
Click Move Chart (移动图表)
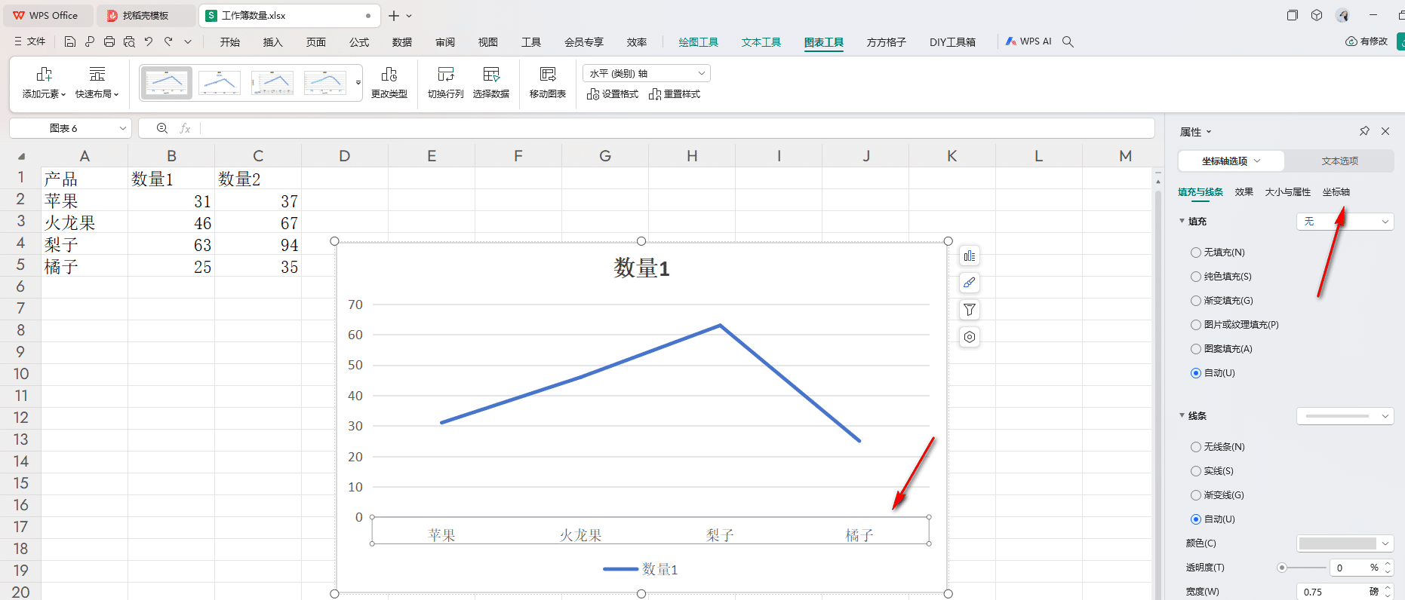tap(548, 83)
